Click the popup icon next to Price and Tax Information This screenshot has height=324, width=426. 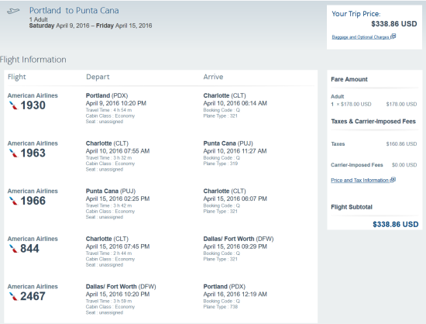[393, 180]
